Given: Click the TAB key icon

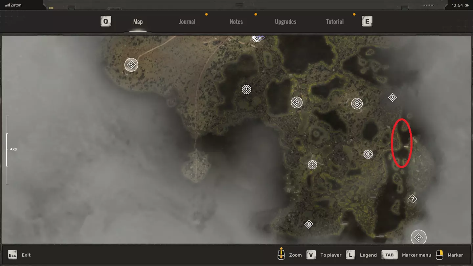Looking at the screenshot, I should click(x=390, y=255).
